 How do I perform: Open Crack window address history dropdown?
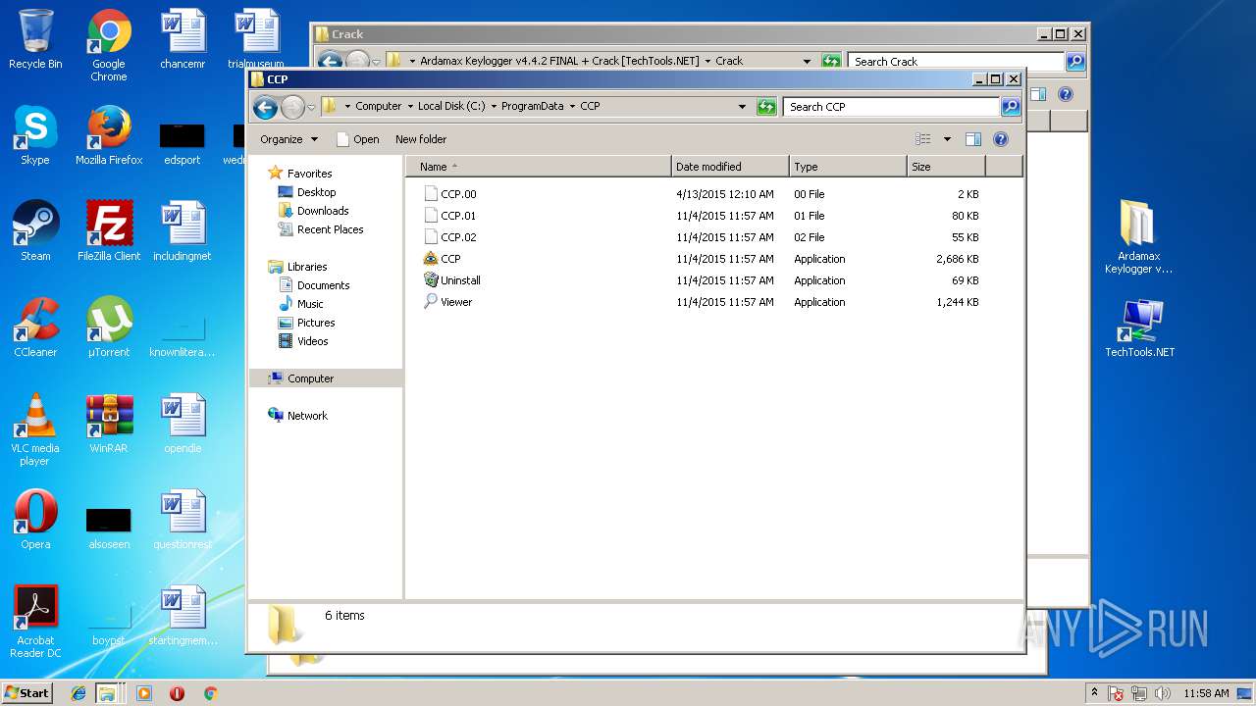click(807, 61)
